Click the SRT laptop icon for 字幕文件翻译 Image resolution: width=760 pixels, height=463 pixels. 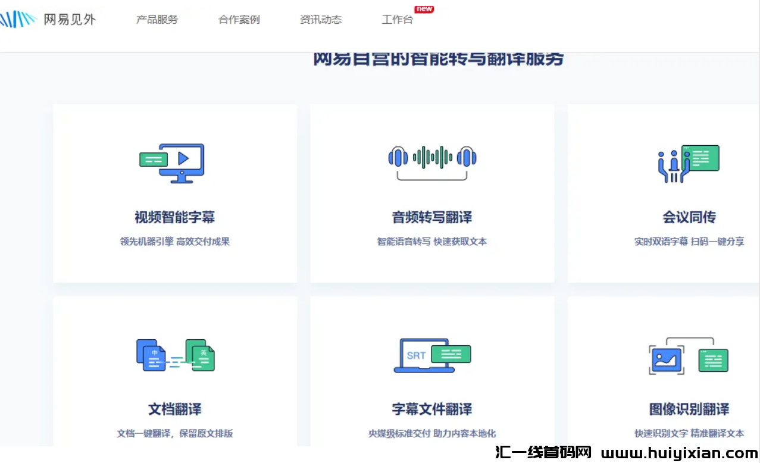click(432, 355)
